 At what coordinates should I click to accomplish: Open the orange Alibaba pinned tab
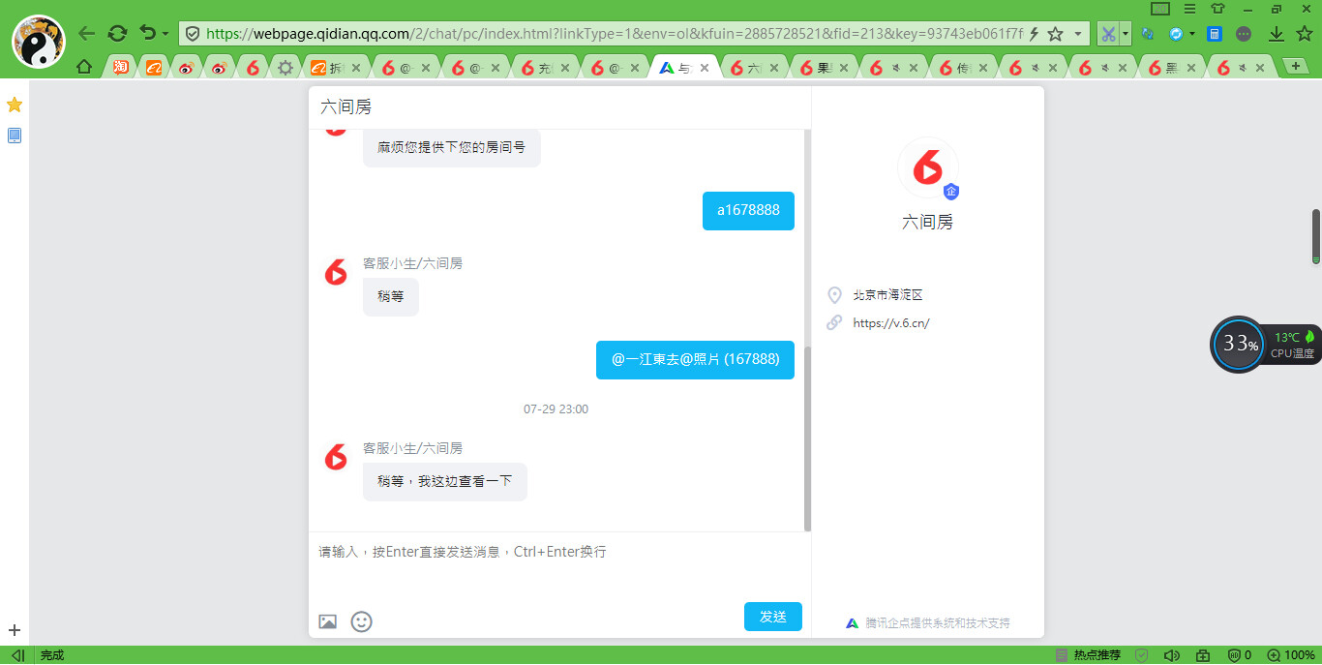click(x=154, y=68)
